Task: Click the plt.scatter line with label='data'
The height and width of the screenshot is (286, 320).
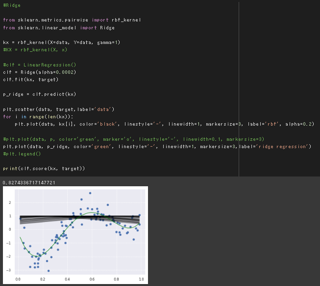Action: 58,109
